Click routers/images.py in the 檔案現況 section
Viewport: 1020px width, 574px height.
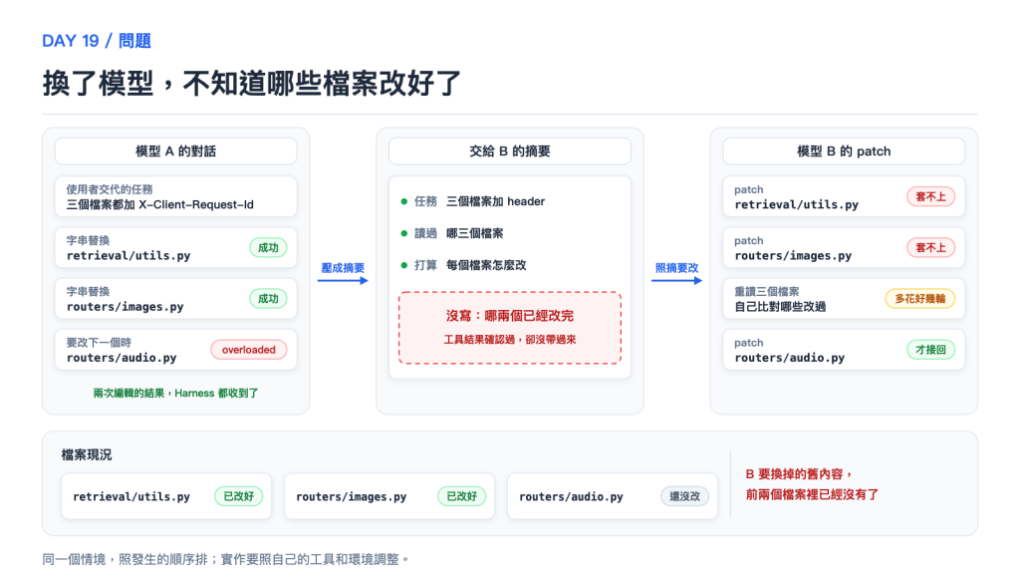tap(352, 496)
